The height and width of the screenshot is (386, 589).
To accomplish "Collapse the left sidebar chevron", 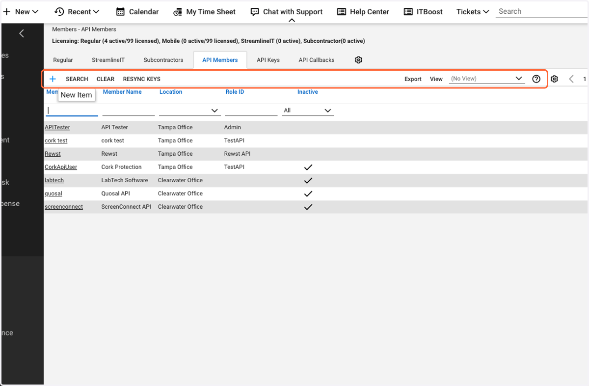I will 21,33.
